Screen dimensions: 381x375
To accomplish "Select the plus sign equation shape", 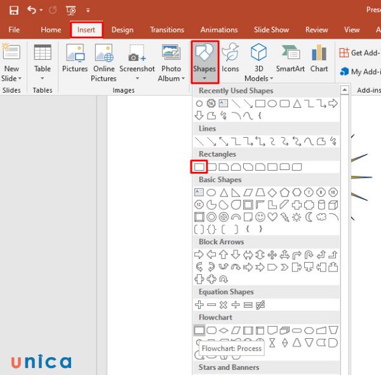I will coord(199,305).
